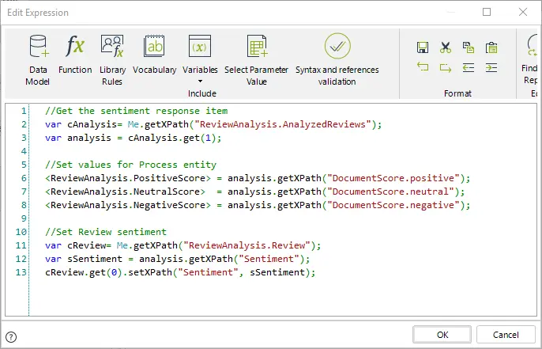The height and width of the screenshot is (349, 542).
Task: Click "DocumentScore.negative" string
Action: tap(393, 205)
